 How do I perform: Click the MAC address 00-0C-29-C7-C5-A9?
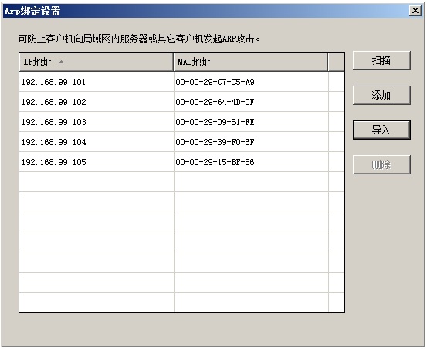pos(215,82)
